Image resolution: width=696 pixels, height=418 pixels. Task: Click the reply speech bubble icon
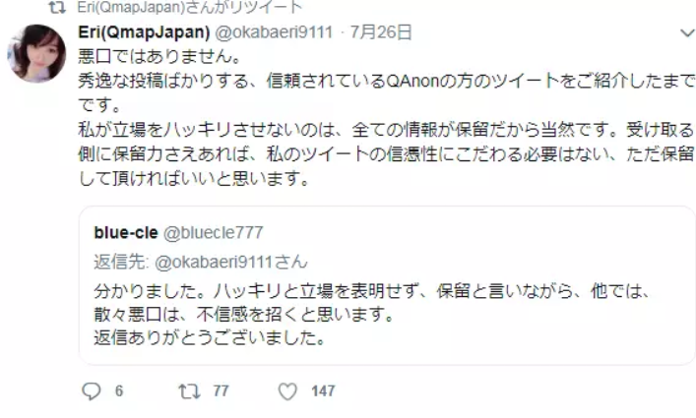pyautogui.click(x=92, y=391)
